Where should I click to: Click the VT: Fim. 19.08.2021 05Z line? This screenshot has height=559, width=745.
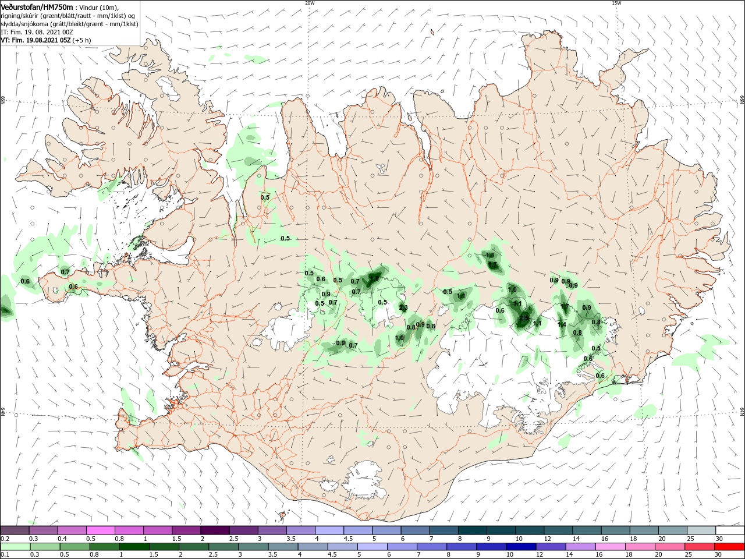coord(45,40)
